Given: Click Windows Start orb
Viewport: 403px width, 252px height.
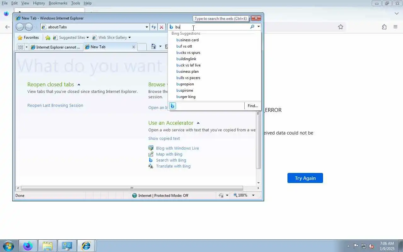Looking at the screenshot, I should (x=8, y=246).
